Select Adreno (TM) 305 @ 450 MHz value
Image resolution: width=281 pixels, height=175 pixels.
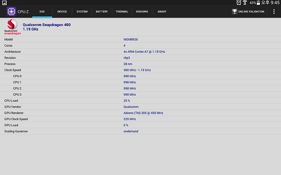click(143, 113)
